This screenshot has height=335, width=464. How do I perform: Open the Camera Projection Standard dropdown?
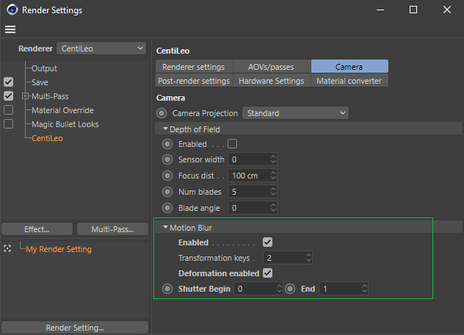click(x=295, y=113)
